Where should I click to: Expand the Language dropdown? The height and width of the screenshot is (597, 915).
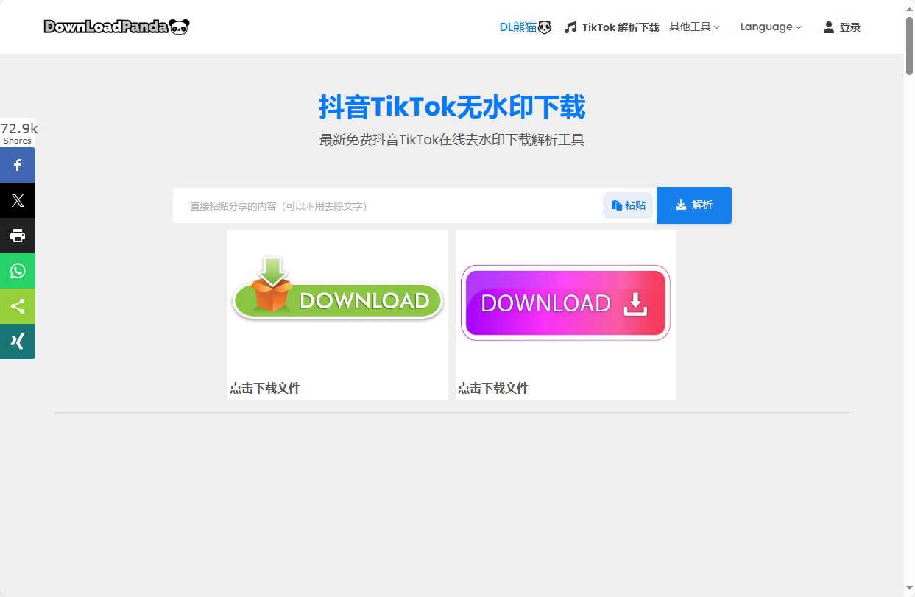[x=771, y=27]
